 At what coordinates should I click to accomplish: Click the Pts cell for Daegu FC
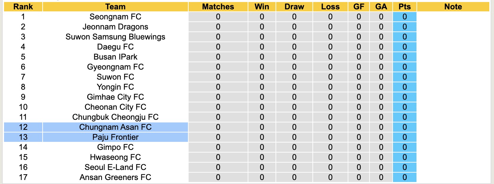tap(404, 47)
